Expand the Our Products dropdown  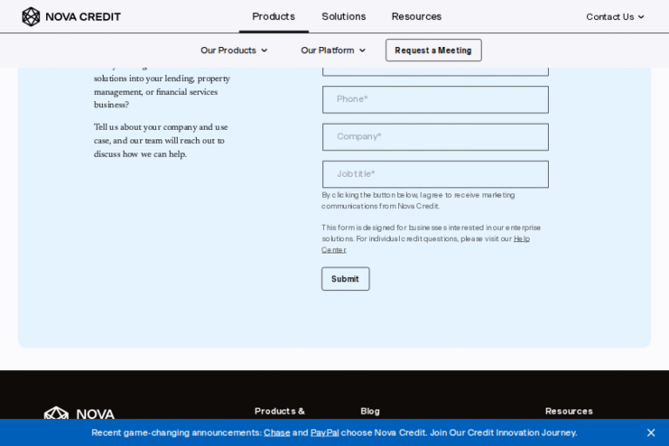pos(233,51)
